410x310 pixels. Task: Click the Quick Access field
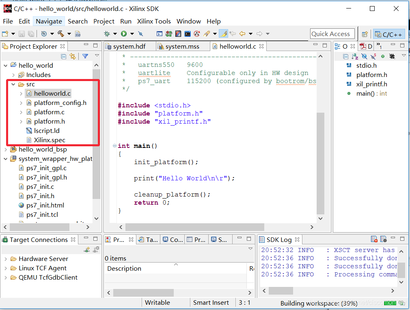tap(332, 34)
